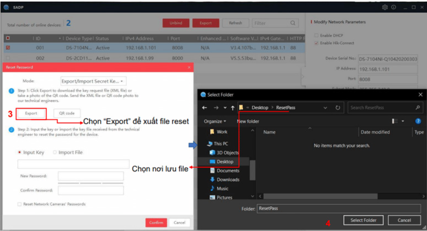
Task: Choose the Import File radio option
Action: pyautogui.click(x=55, y=152)
